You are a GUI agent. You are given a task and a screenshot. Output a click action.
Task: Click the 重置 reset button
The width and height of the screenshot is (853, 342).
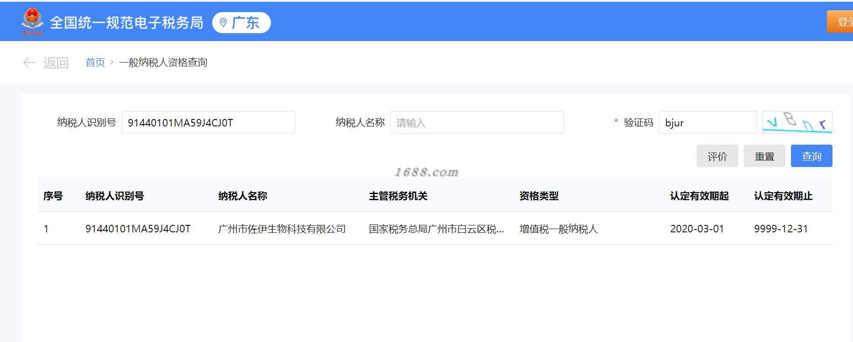click(764, 156)
